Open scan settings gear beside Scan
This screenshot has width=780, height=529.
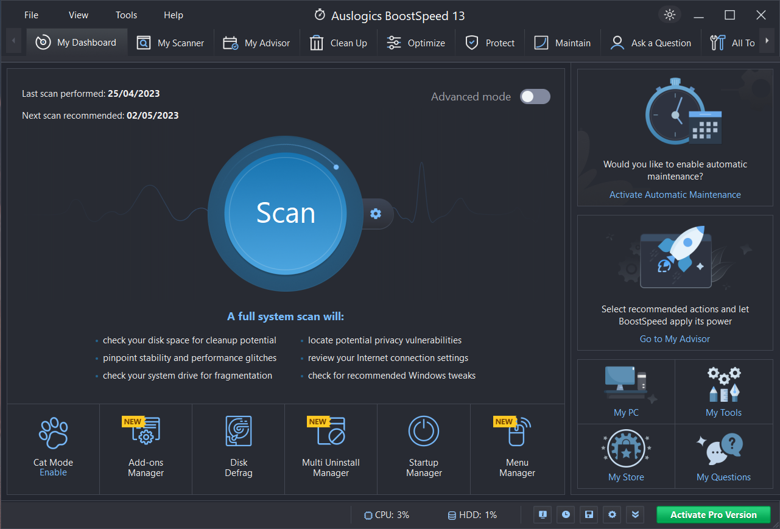click(x=376, y=213)
